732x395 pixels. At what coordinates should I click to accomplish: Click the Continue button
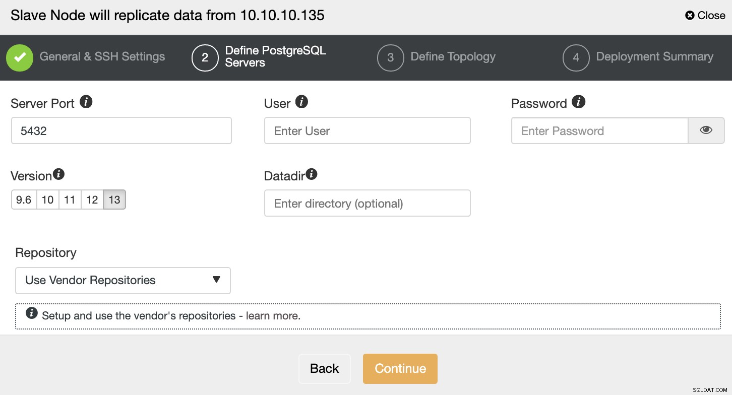[400, 369]
